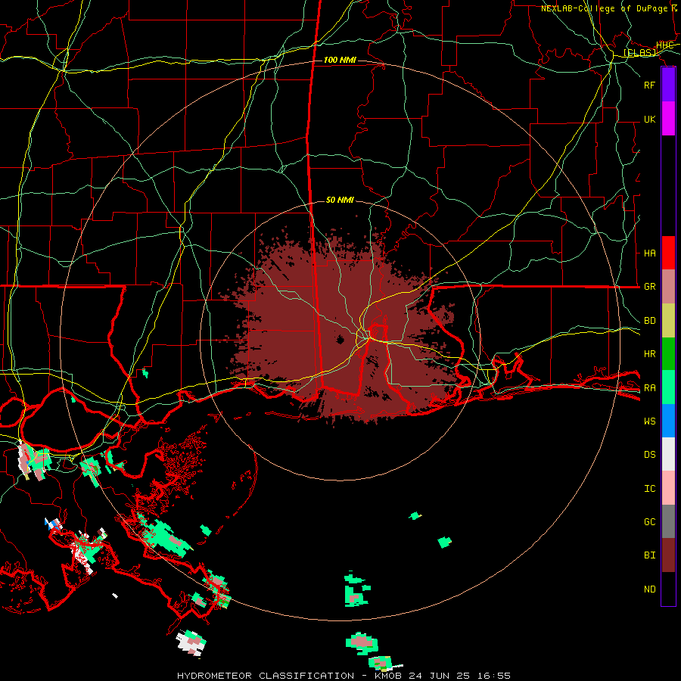Click the brown BI legend swatch
This screenshot has width=681, height=681.
[x=668, y=555]
